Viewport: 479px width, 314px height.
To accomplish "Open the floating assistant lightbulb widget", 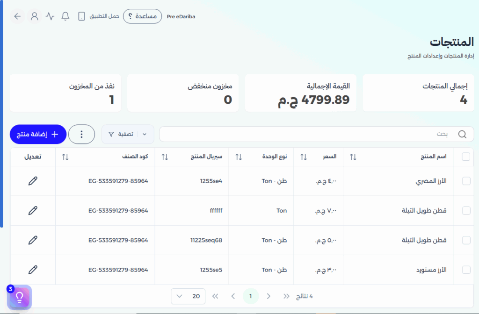I will pyautogui.click(x=19, y=297).
